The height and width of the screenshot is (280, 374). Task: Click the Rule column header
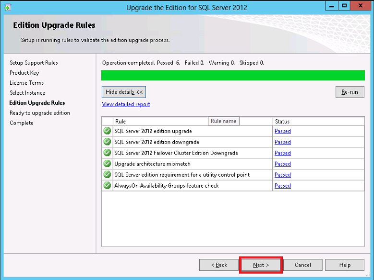pyautogui.click(x=193, y=121)
